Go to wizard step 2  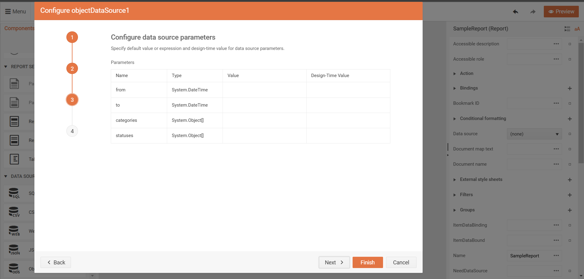(x=72, y=69)
